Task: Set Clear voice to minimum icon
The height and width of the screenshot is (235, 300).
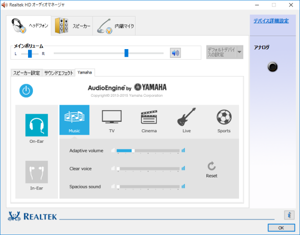Action: tap(113, 168)
